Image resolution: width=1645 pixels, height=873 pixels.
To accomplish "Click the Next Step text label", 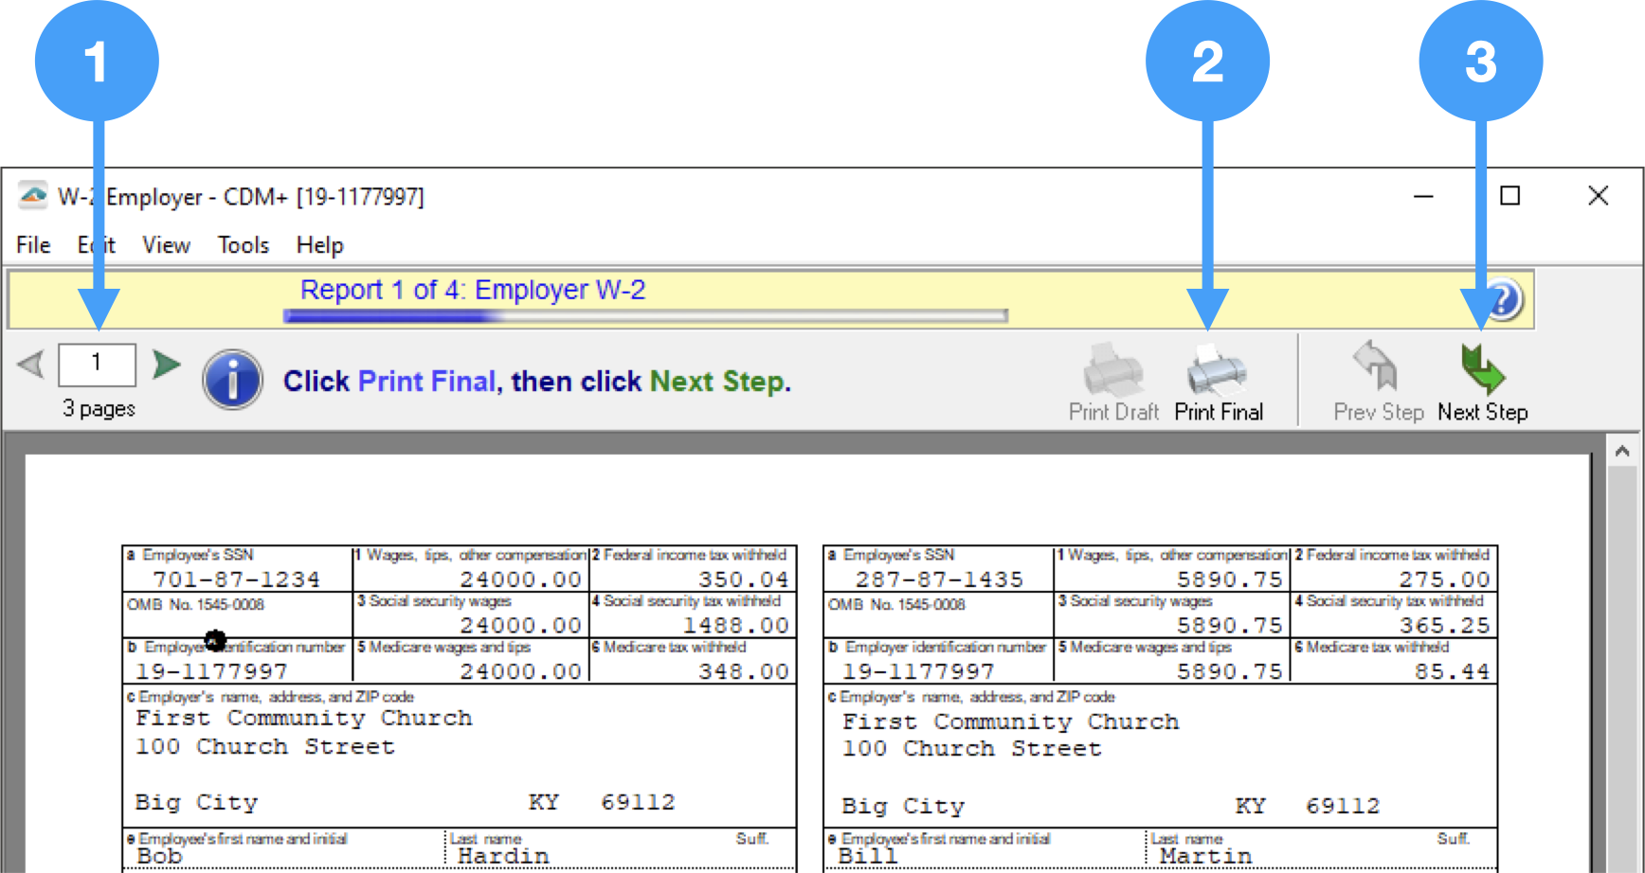I will coord(1483,413).
